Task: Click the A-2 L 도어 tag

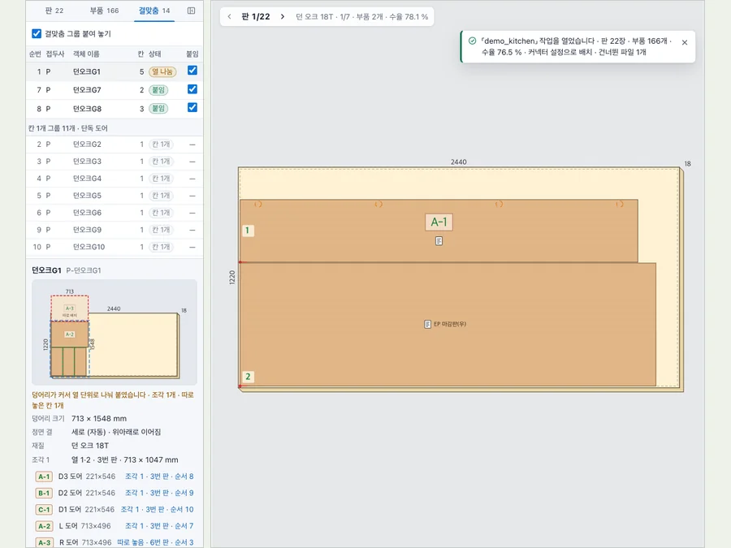Action: (x=44, y=526)
